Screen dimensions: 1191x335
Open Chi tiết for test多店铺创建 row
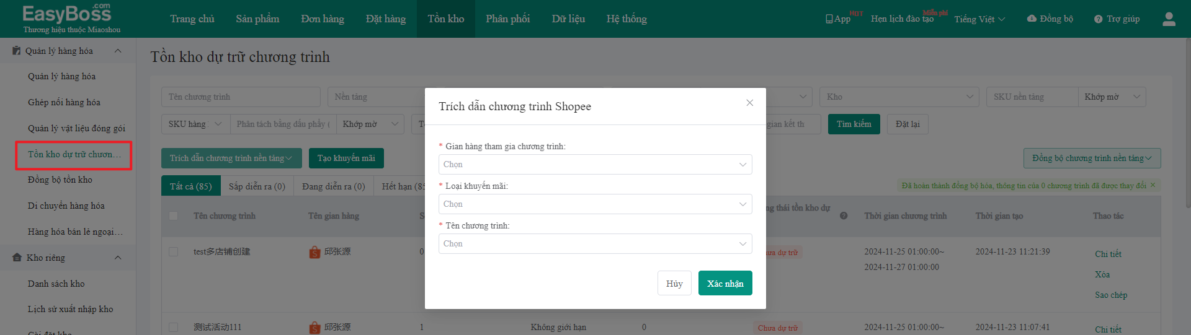[1108, 254]
